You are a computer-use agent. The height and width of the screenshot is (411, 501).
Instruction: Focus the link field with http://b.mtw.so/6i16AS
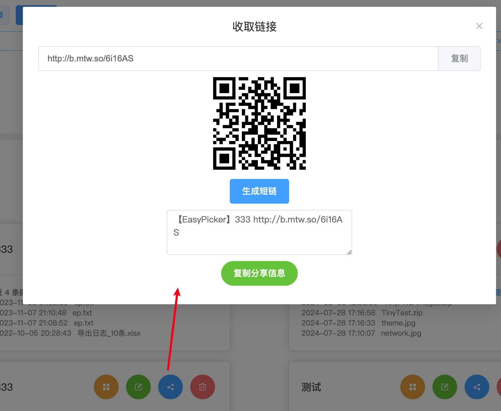click(x=238, y=59)
